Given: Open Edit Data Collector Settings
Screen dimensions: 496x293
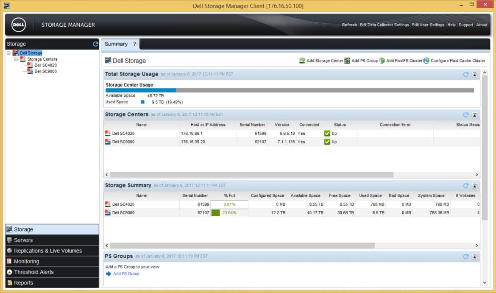Looking at the screenshot, I should coord(385,25).
